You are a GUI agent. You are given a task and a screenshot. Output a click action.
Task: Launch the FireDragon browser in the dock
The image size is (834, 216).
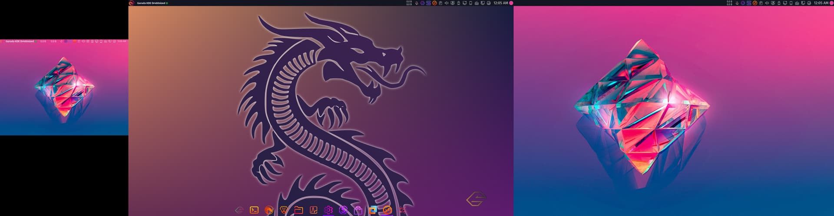(269, 210)
